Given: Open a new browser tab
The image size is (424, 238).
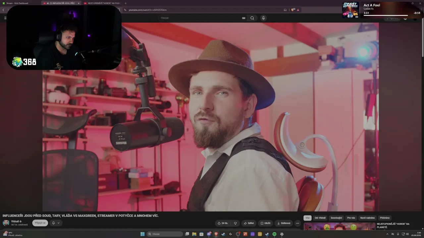Looking at the screenshot, I should pos(126,3).
